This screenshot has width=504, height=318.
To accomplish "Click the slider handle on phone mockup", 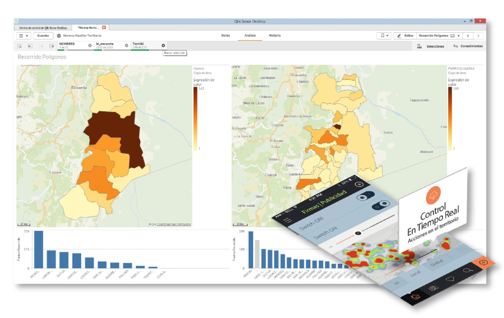I will point(358,233).
